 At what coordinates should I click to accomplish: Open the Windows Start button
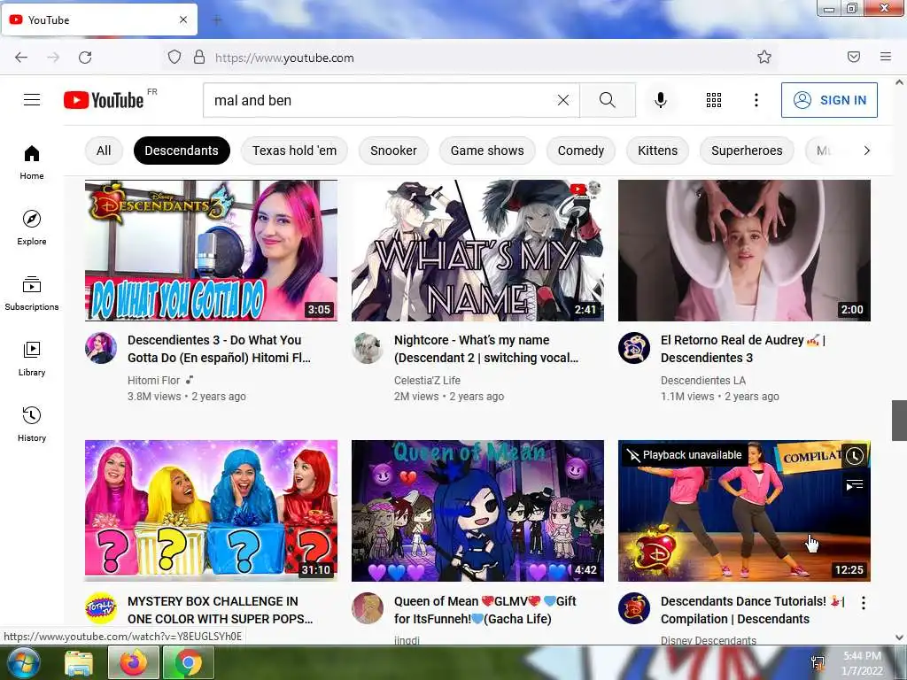[x=23, y=662]
